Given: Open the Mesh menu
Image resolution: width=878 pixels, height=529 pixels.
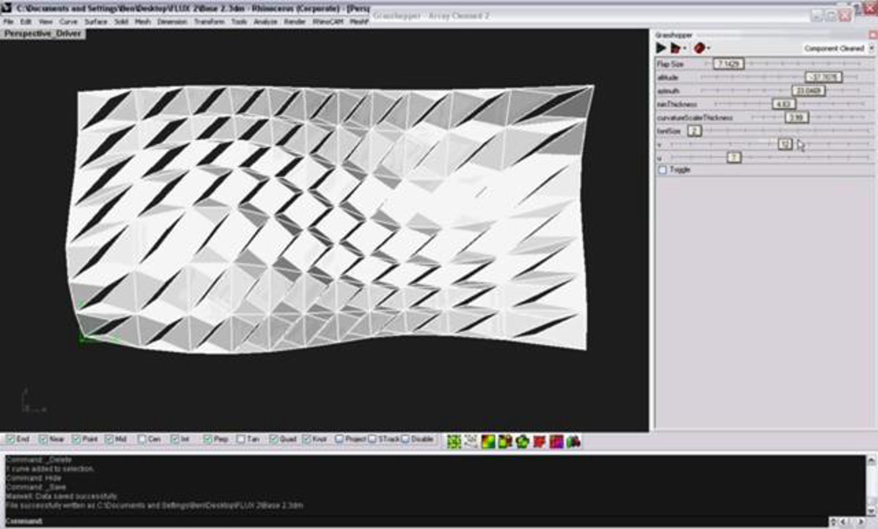Looking at the screenshot, I should pyautogui.click(x=143, y=22).
